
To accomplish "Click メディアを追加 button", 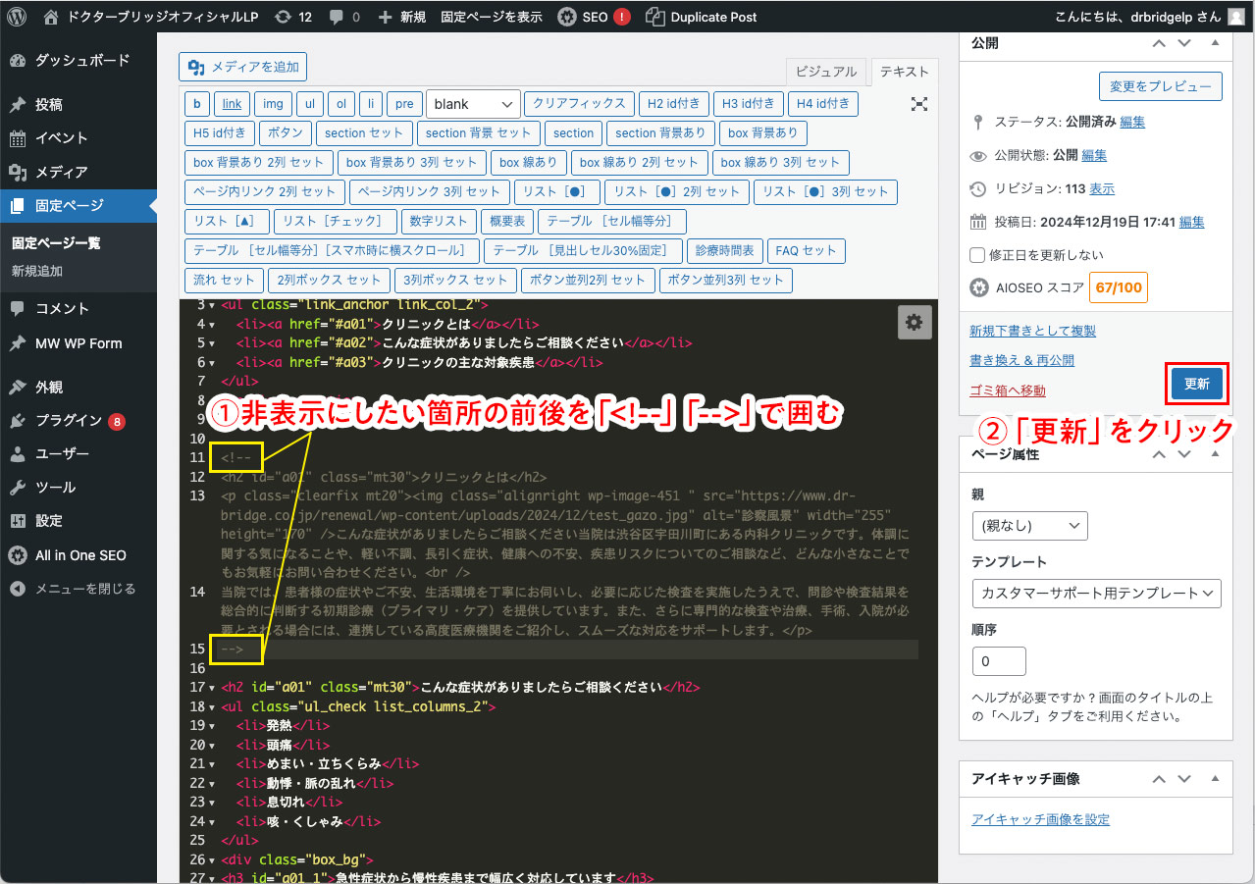I will pyautogui.click(x=243, y=67).
